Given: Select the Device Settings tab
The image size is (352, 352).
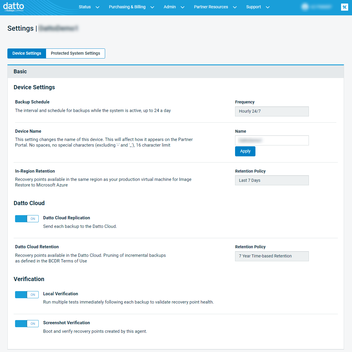Looking at the screenshot, I should point(27,53).
